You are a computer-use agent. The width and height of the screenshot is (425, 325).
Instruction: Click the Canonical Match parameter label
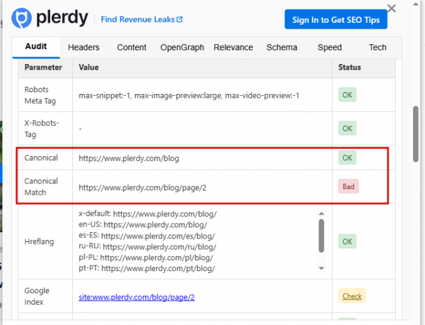(41, 187)
